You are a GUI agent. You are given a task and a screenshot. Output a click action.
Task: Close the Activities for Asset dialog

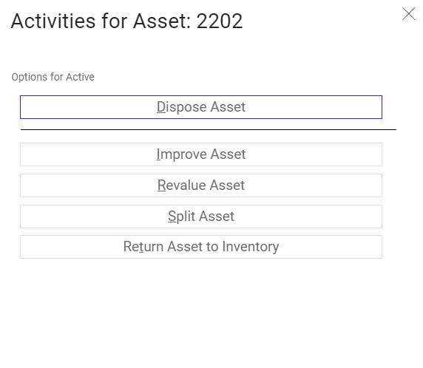(408, 14)
